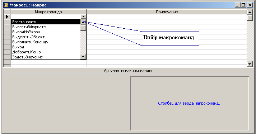This screenshot has height=134, width=256.
Task: Click the first row Примечание cell
Action: click(x=167, y=16)
